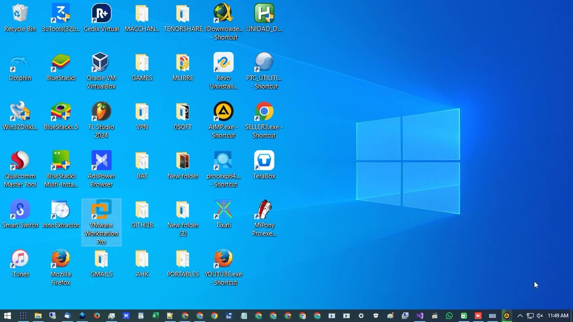Launch the Dolphin emulator icon
The image size is (573, 322).
[20, 68]
